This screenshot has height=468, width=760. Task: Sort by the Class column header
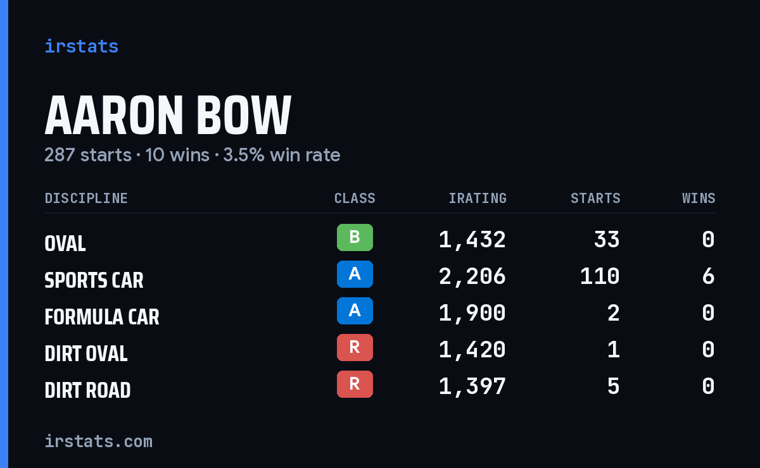click(x=355, y=199)
